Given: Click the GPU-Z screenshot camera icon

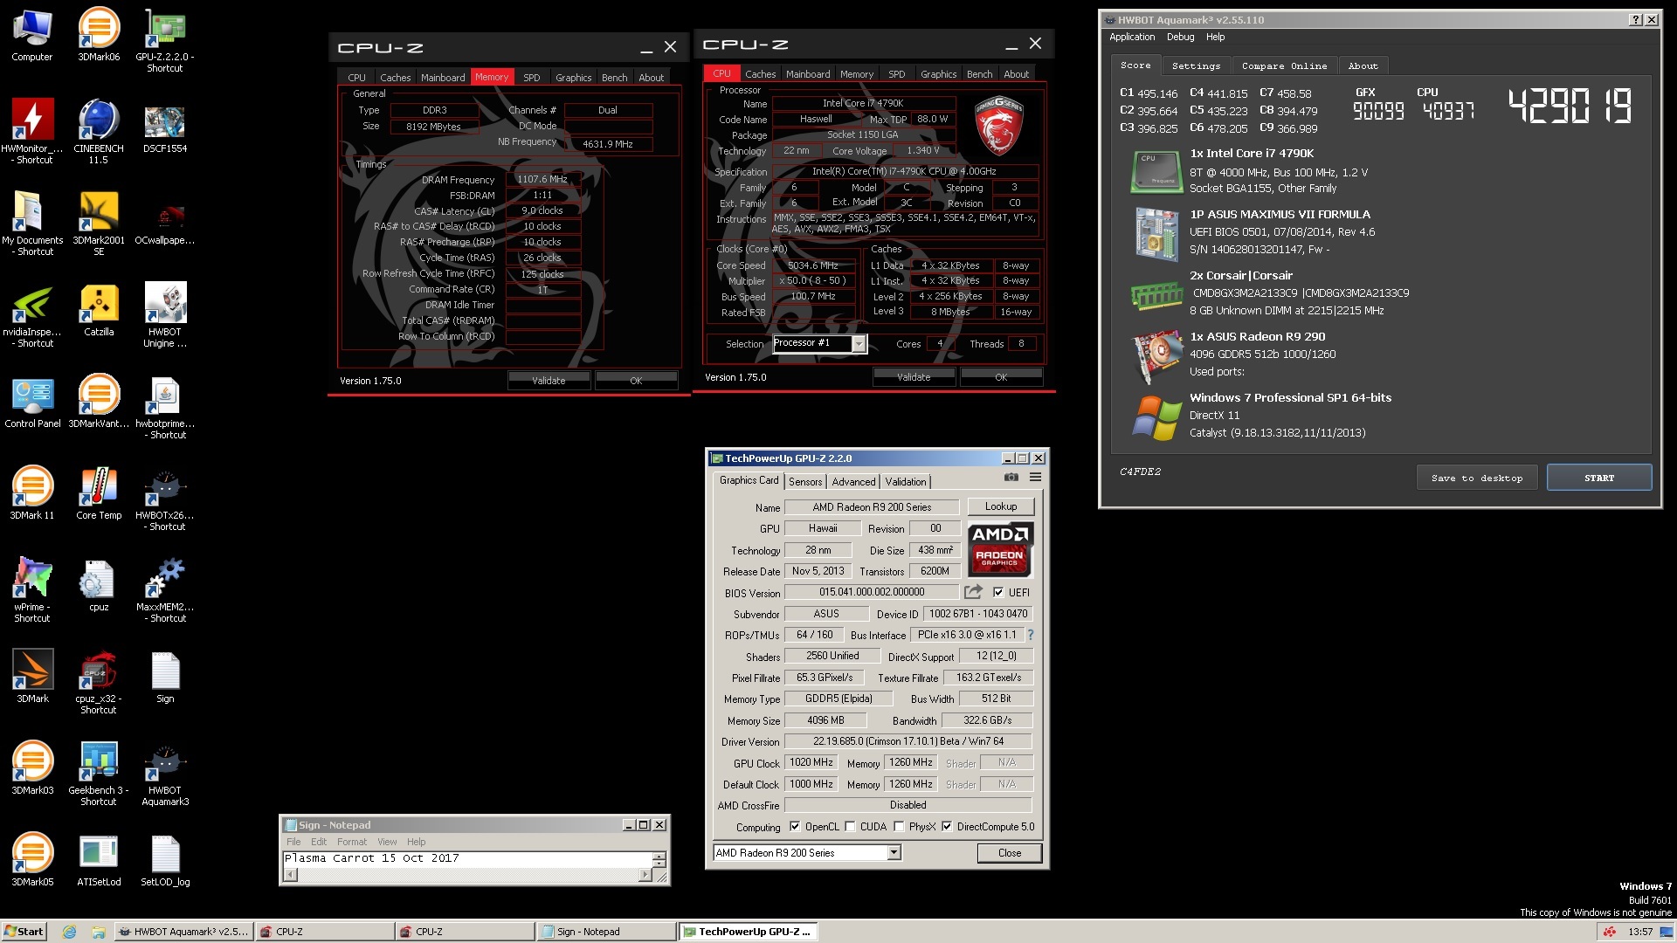Looking at the screenshot, I should pos(1011,477).
